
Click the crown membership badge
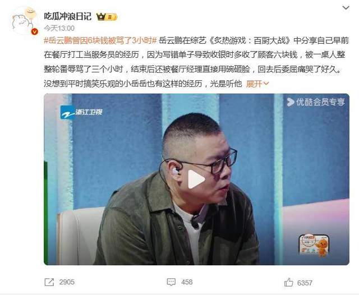tap(107, 17)
